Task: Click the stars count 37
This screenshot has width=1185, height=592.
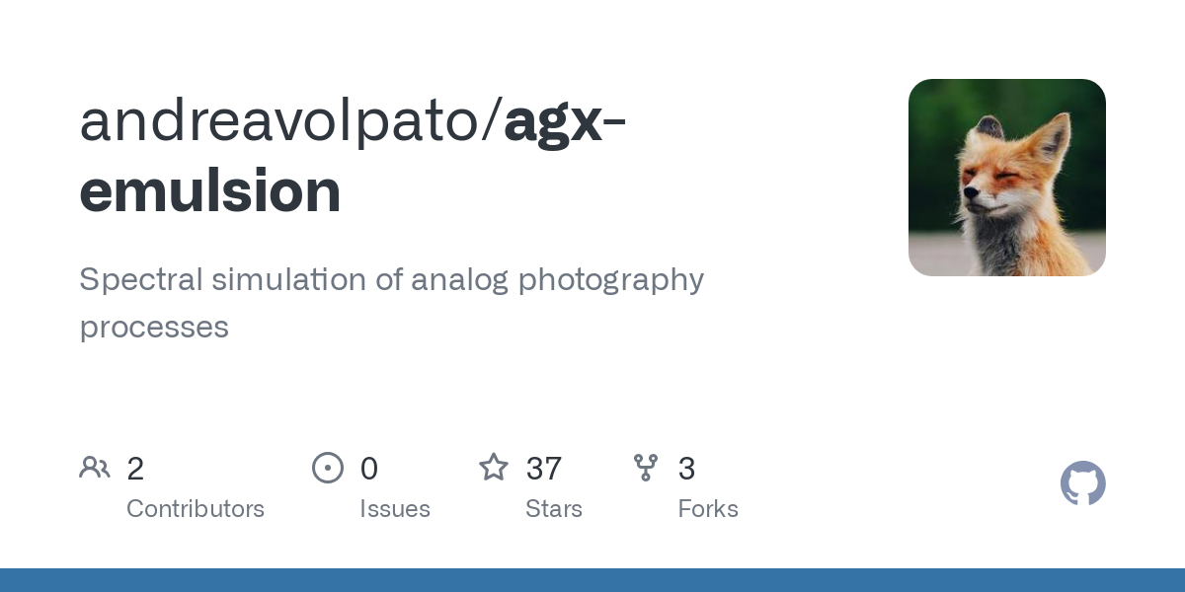Action: click(544, 469)
